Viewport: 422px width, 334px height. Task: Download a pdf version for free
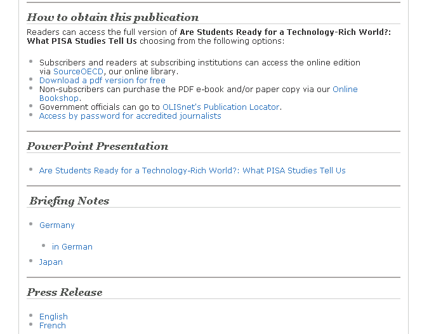102,81
